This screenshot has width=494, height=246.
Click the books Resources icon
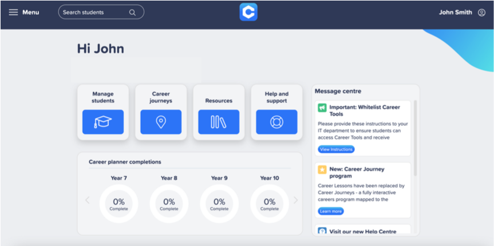pyautogui.click(x=219, y=122)
